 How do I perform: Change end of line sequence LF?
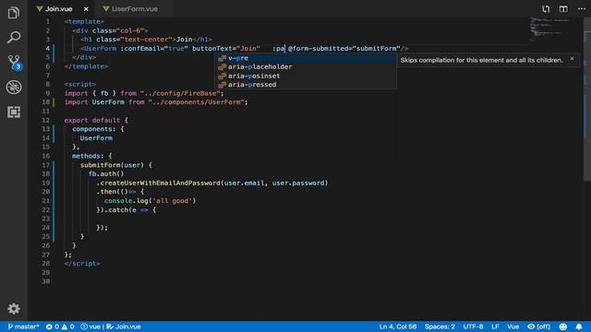(x=495, y=326)
